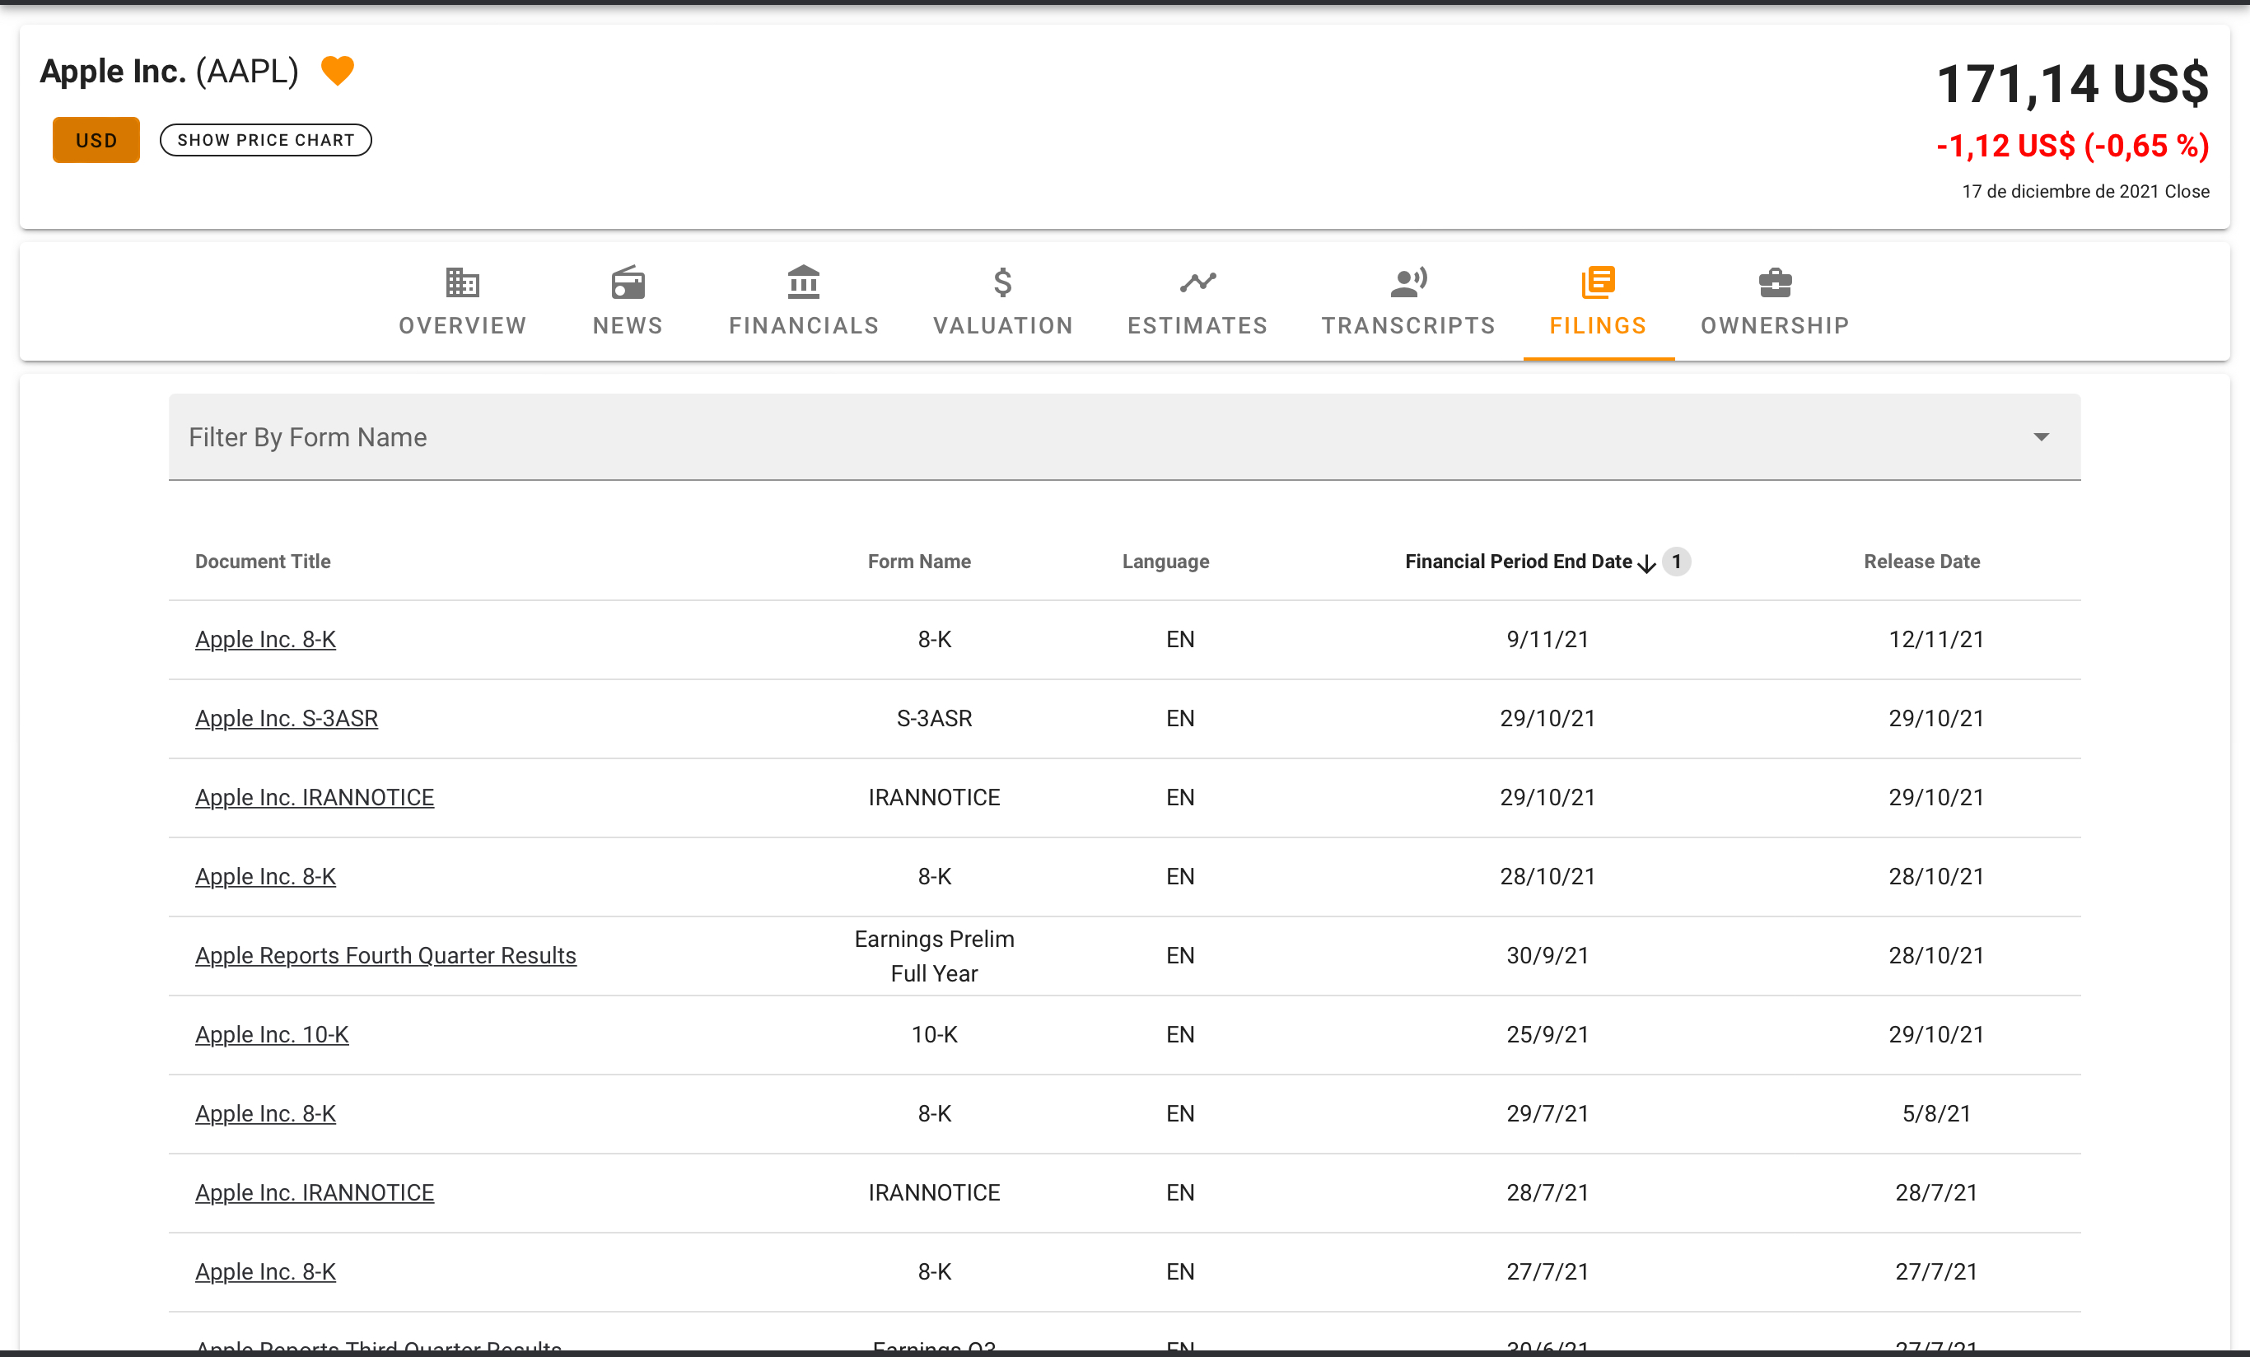Open the Financials tab
Viewport: 2250px width, 1357px height.
pos(804,301)
